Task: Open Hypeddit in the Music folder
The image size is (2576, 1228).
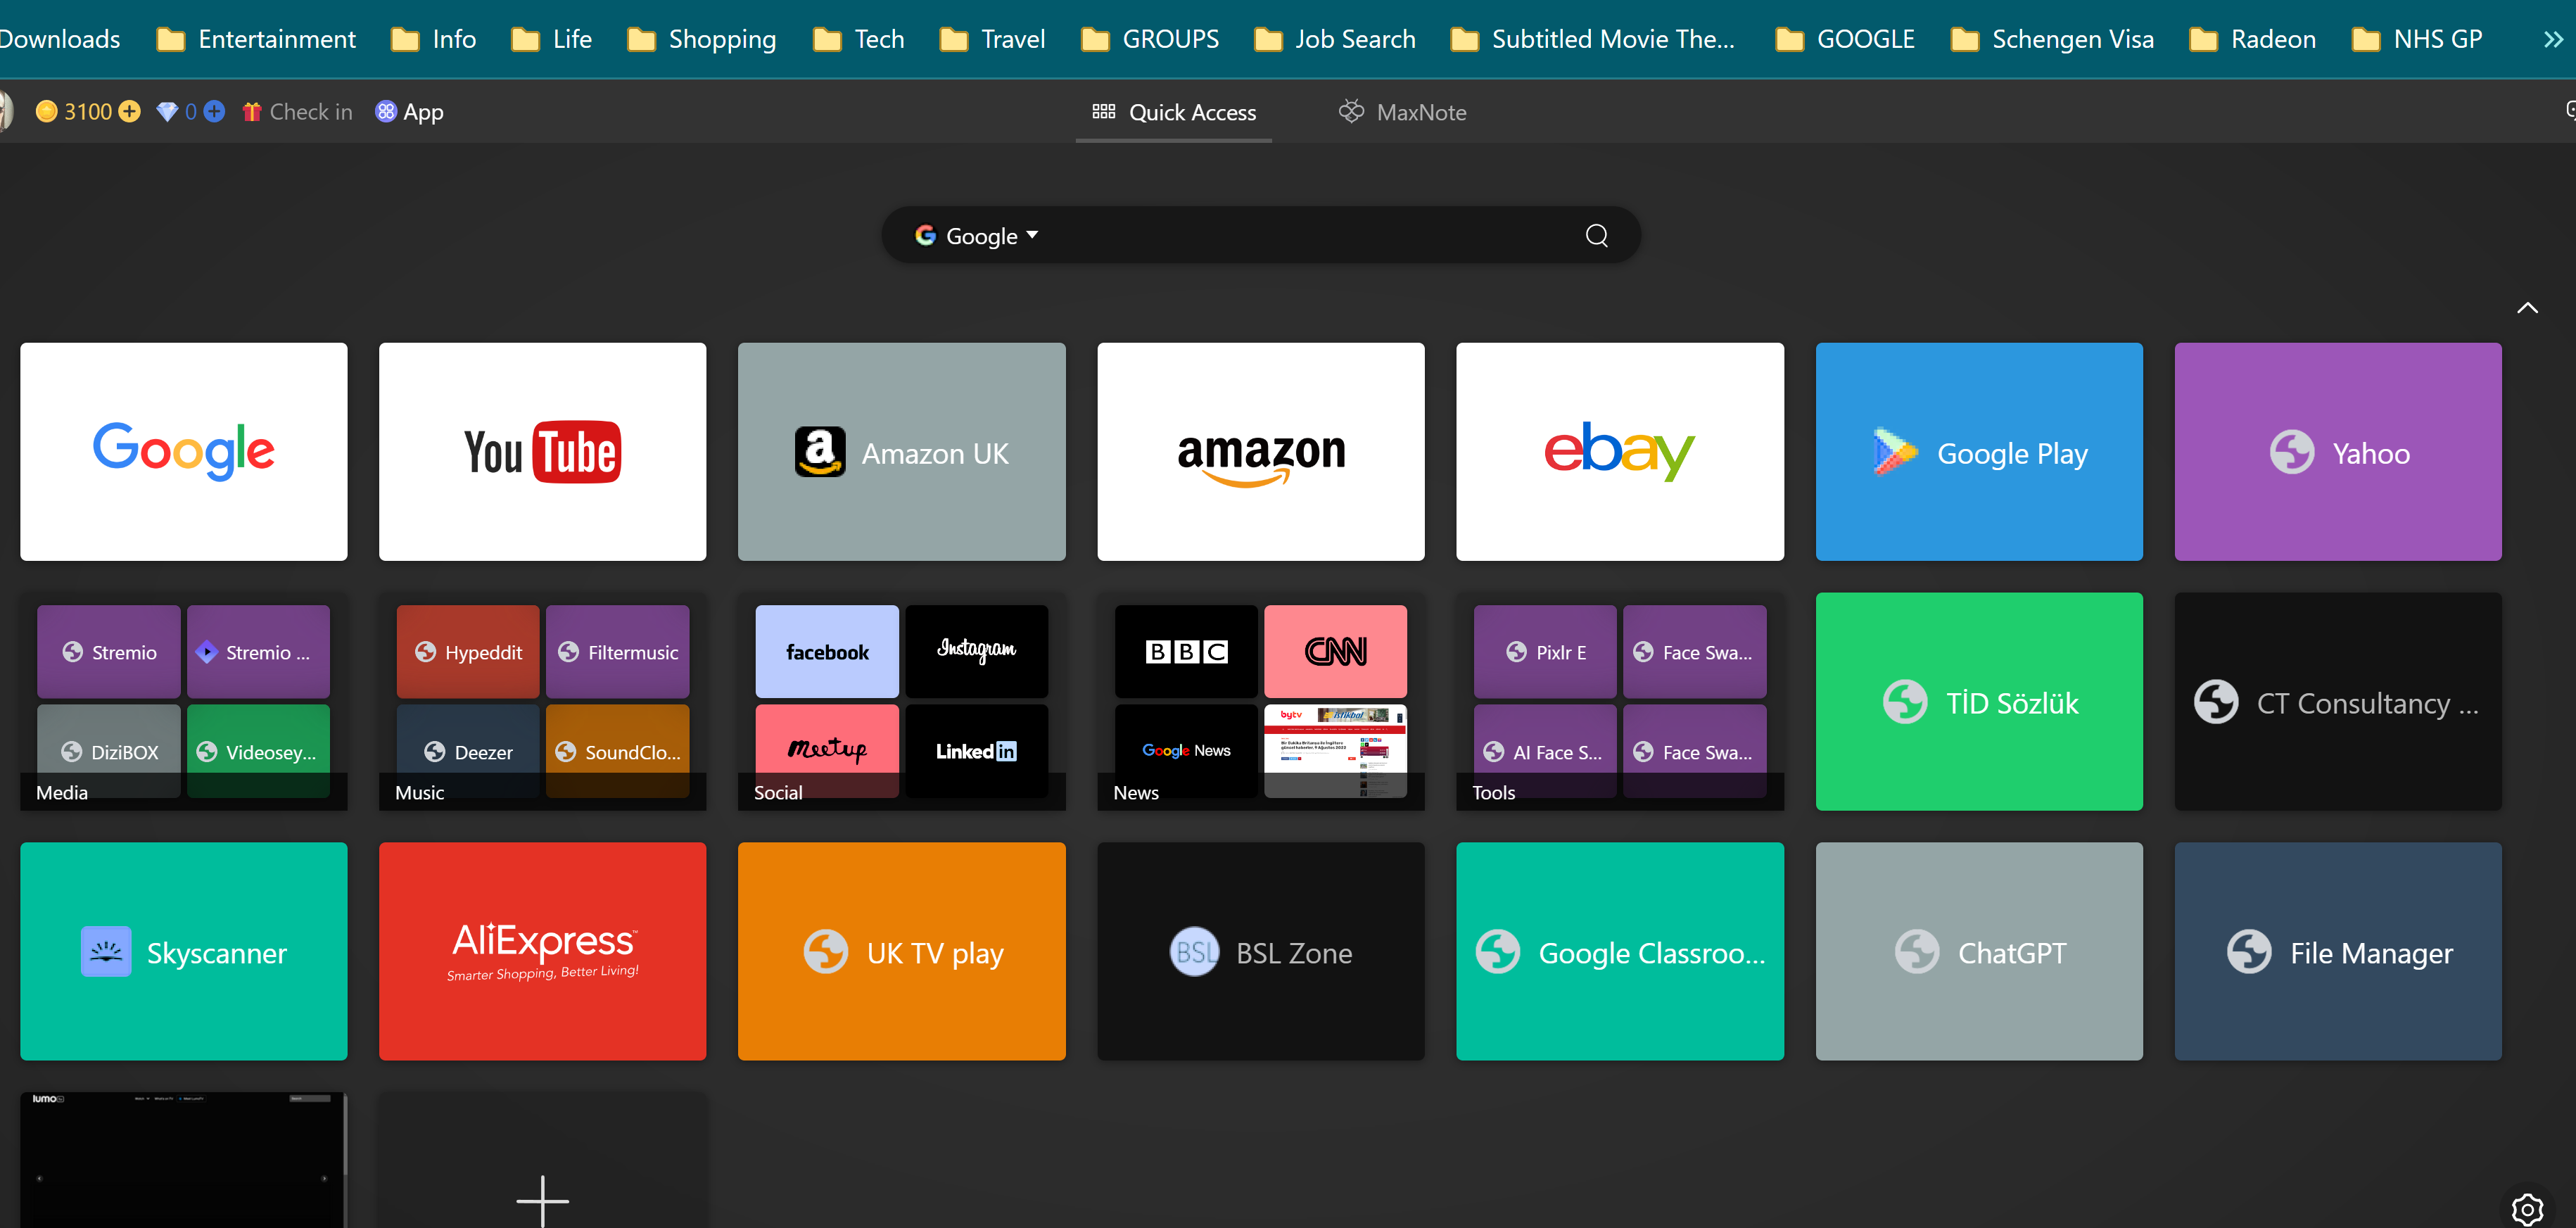Action: click(x=468, y=651)
